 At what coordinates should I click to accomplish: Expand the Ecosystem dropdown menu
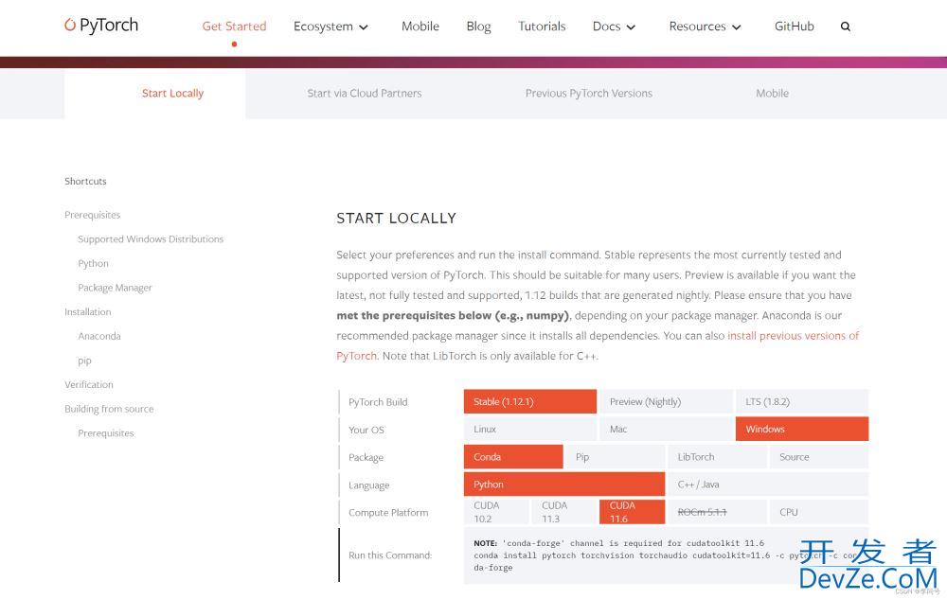(331, 26)
